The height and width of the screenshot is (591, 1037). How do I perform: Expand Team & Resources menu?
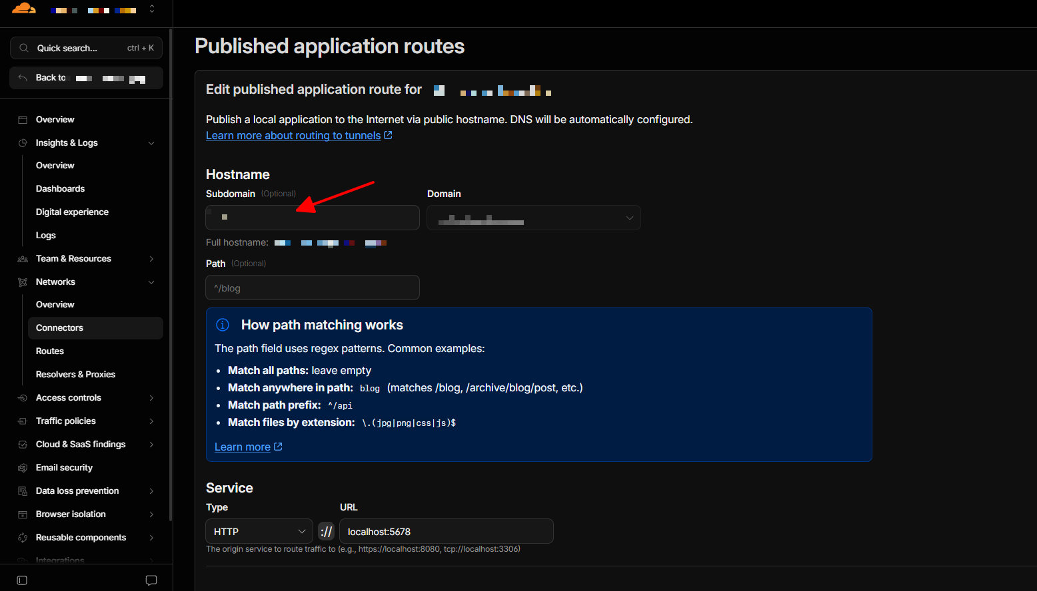(151, 259)
